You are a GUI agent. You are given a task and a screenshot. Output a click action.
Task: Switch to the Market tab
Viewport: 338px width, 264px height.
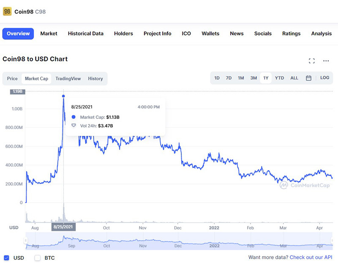click(x=49, y=33)
